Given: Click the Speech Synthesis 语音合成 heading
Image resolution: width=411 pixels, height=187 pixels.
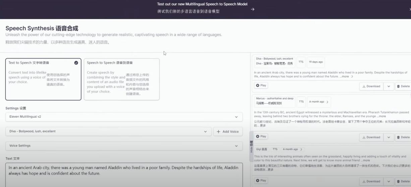Looking at the screenshot, I should (42, 28).
